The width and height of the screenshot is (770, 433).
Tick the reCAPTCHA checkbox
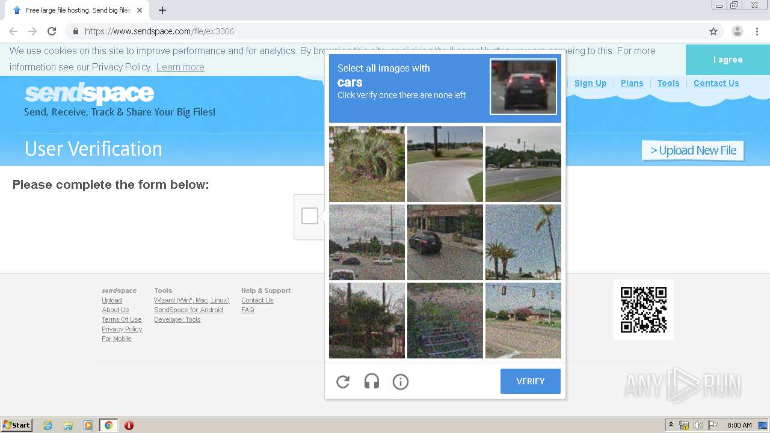click(x=310, y=216)
